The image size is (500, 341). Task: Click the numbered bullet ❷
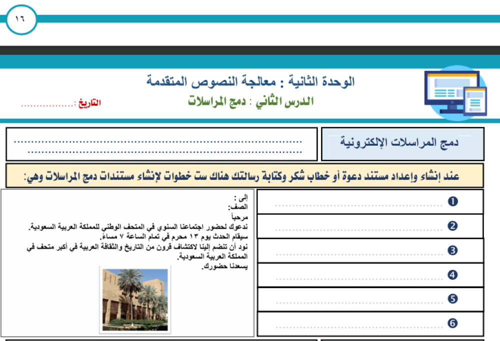coord(453,226)
